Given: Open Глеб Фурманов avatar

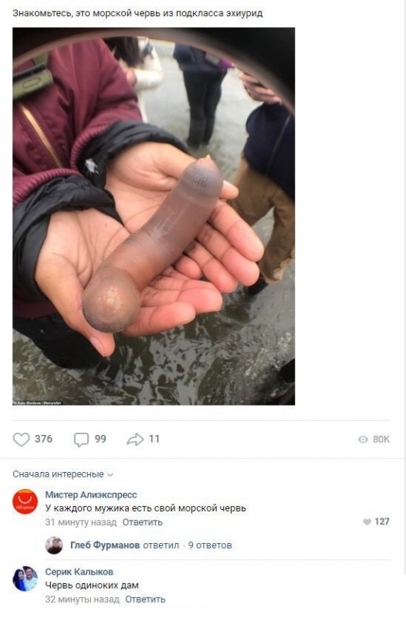Looking at the screenshot, I should coord(54,545).
